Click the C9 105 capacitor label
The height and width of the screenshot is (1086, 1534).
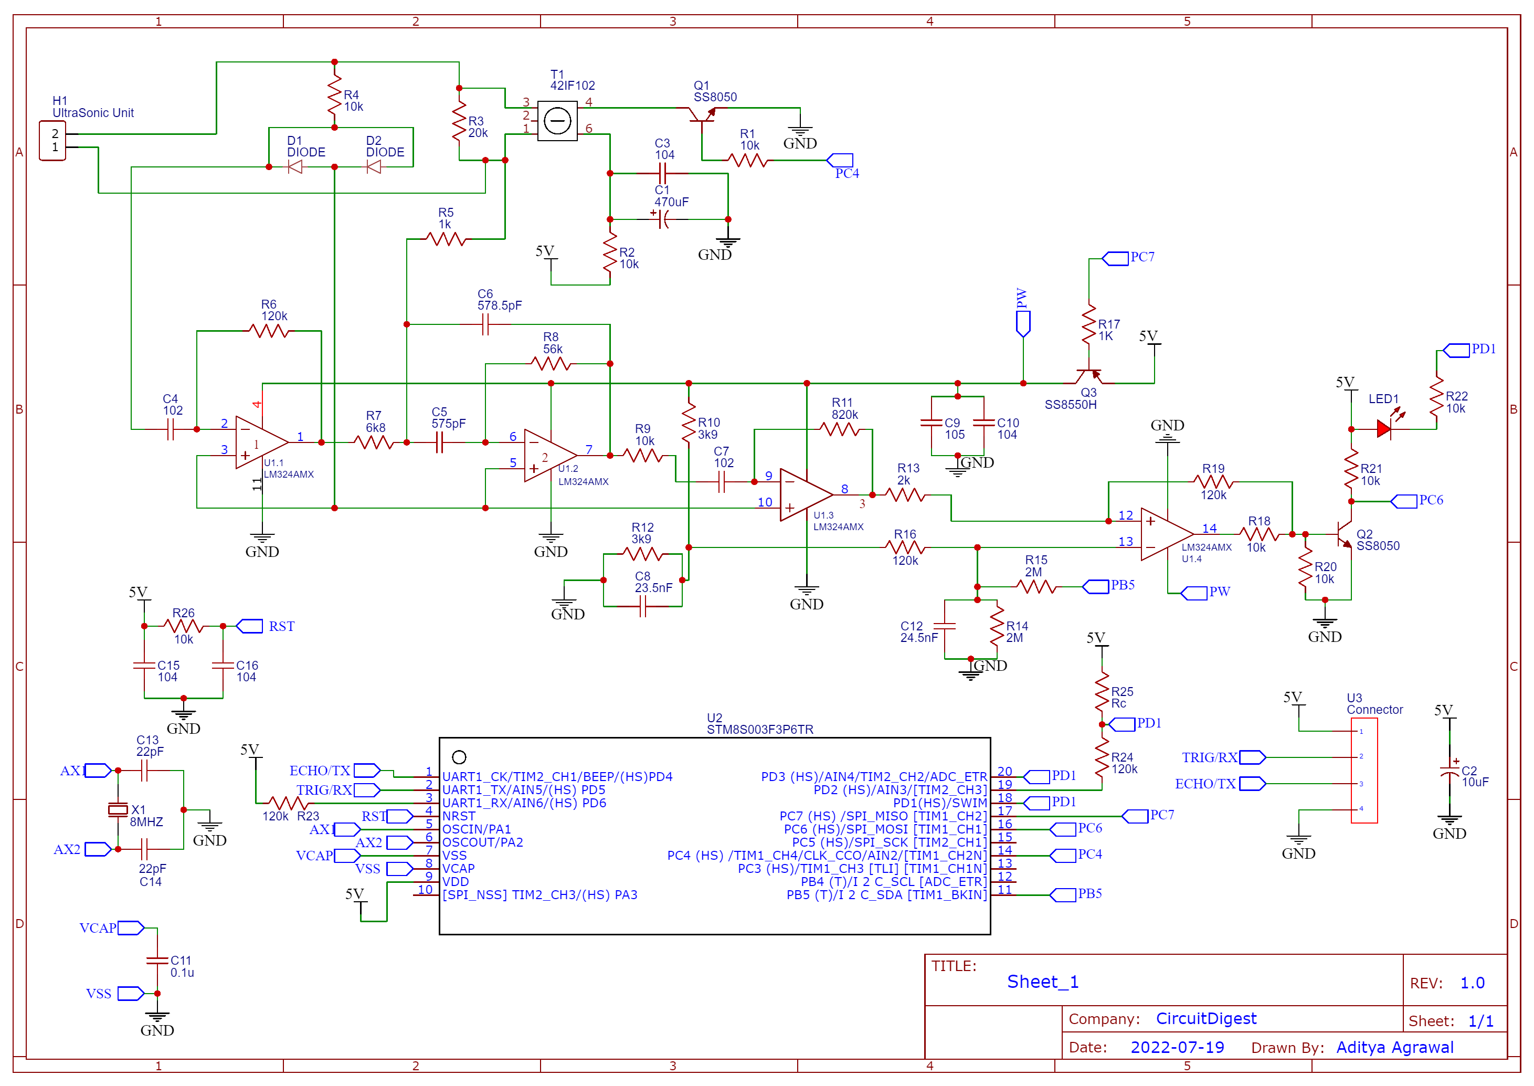[x=955, y=429]
